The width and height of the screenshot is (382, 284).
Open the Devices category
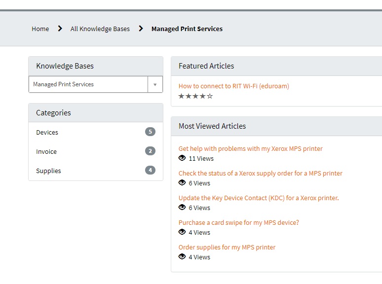click(x=47, y=132)
